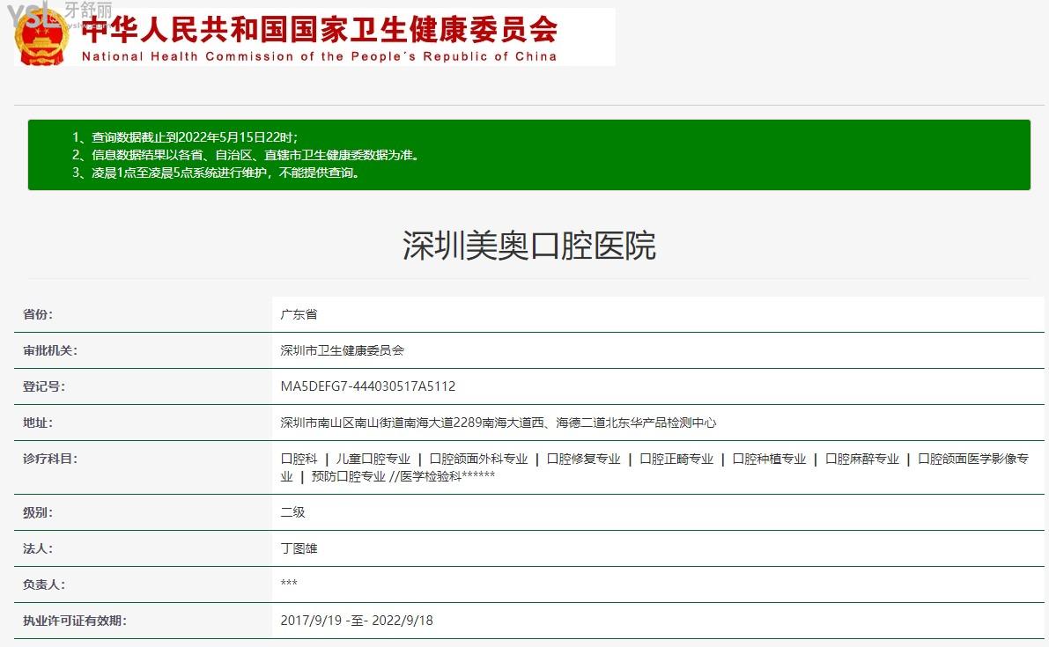Screen dimensions: 1049x647
Task: Click the 审批机关 field label
Action: (50, 350)
